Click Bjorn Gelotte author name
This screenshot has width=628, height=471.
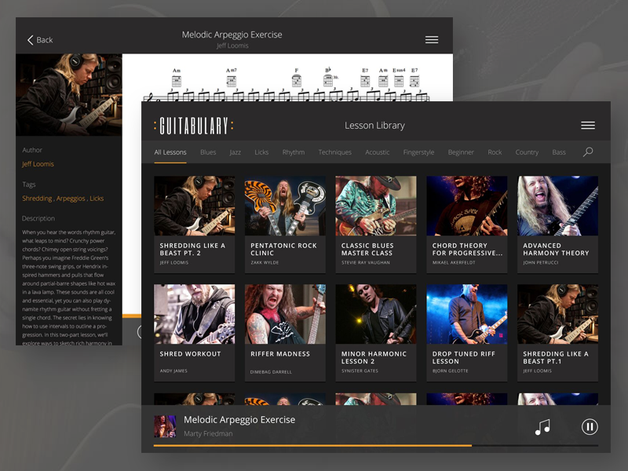coord(450,371)
